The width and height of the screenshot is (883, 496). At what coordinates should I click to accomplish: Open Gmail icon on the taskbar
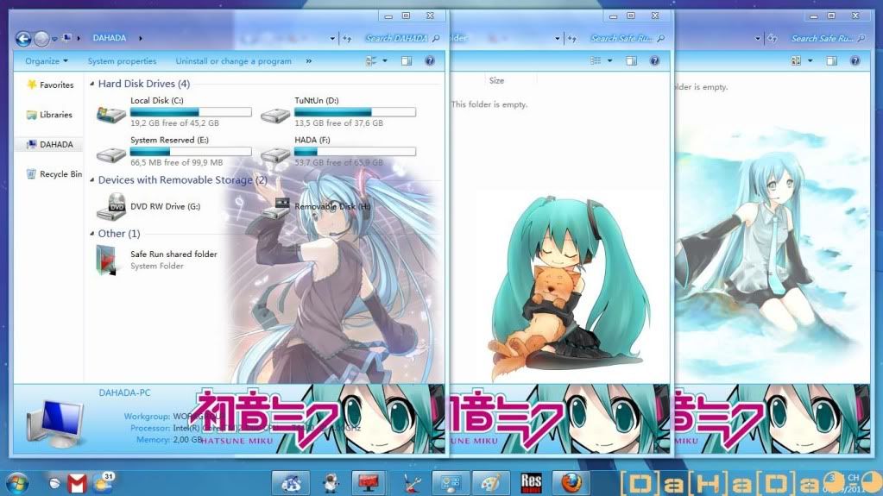(x=78, y=482)
